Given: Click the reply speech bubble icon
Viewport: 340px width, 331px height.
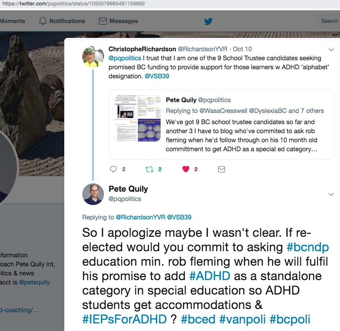Looking at the screenshot, I should click(113, 169).
